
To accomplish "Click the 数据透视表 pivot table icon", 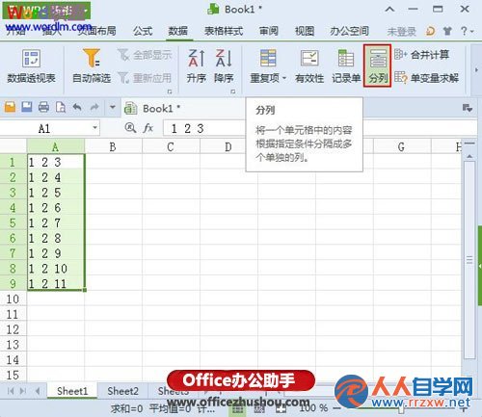I will 31,59.
